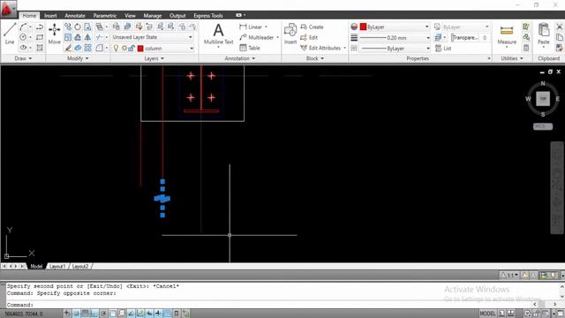Open the 0.20 mm lineweight dropdown
The width and height of the screenshot is (565, 318).
coord(427,38)
